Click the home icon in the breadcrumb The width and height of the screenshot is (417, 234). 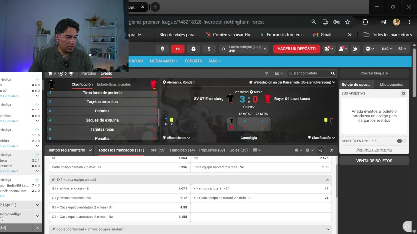[50, 74]
